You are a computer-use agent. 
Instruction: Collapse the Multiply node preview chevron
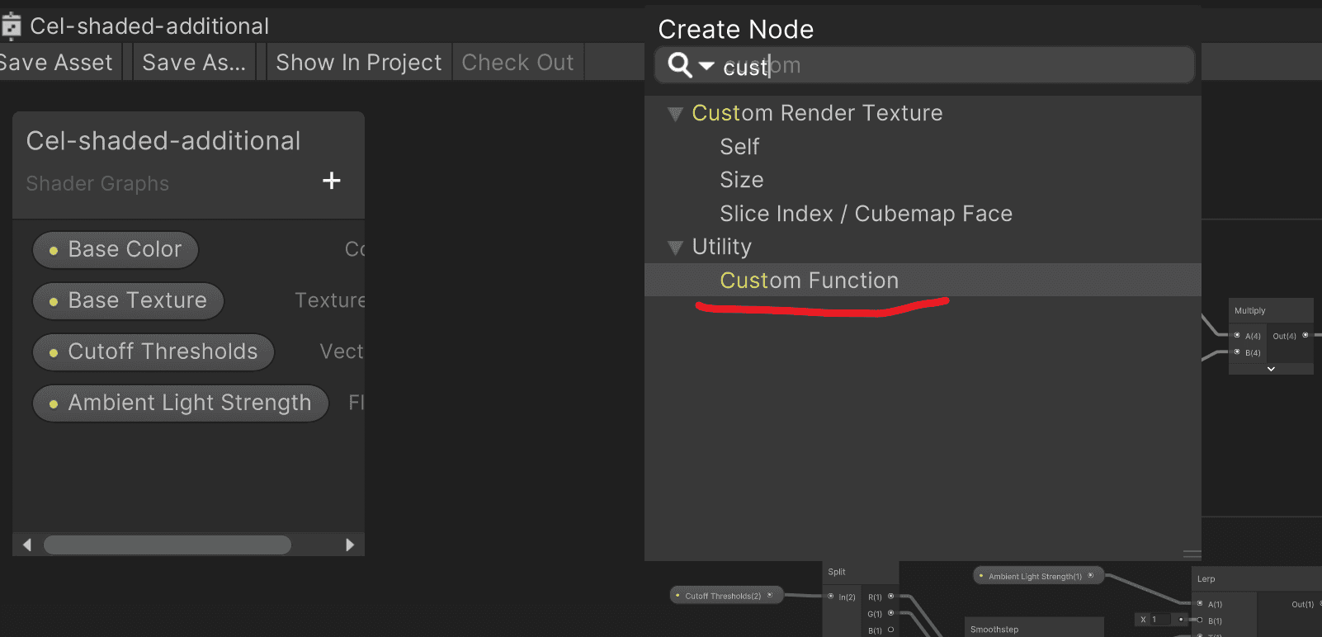click(x=1271, y=369)
